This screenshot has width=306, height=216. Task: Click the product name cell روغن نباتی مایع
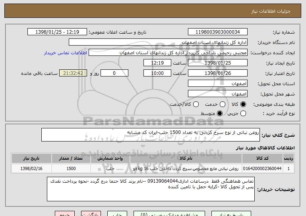186,168
